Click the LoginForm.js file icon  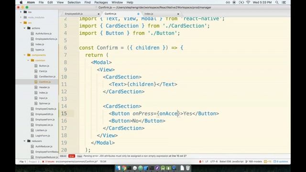32,136
